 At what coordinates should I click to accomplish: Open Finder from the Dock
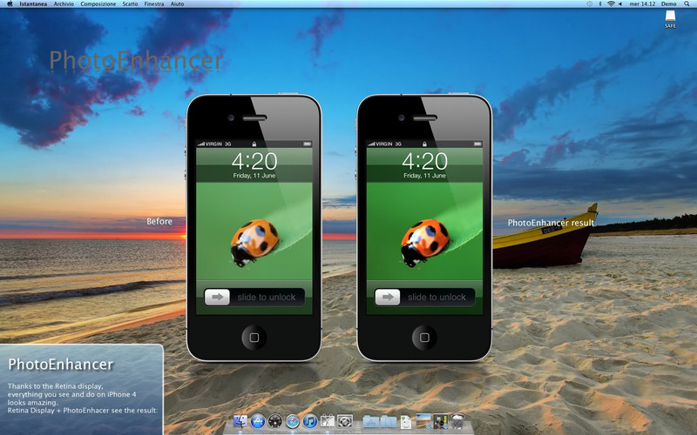tap(240, 421)
